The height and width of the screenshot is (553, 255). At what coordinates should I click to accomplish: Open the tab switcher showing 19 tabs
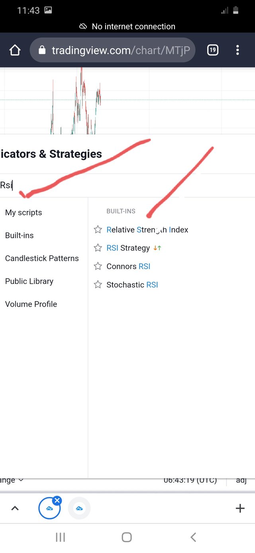(213, 50)
